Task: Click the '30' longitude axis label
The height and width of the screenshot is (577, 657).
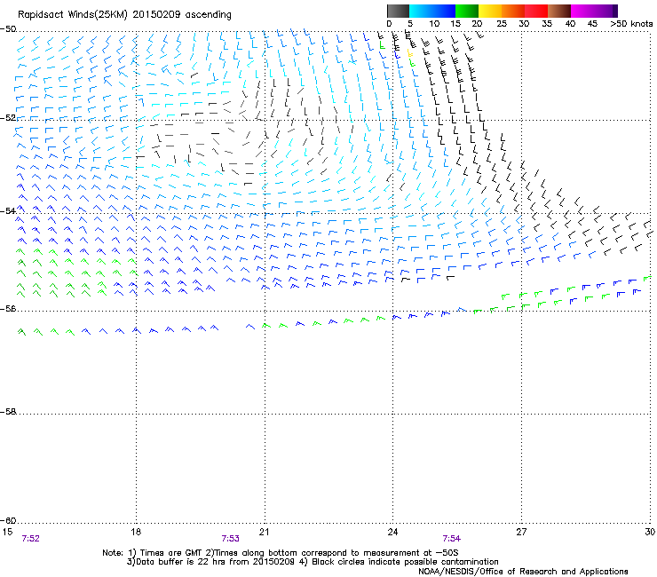Action: click(650, 532)
